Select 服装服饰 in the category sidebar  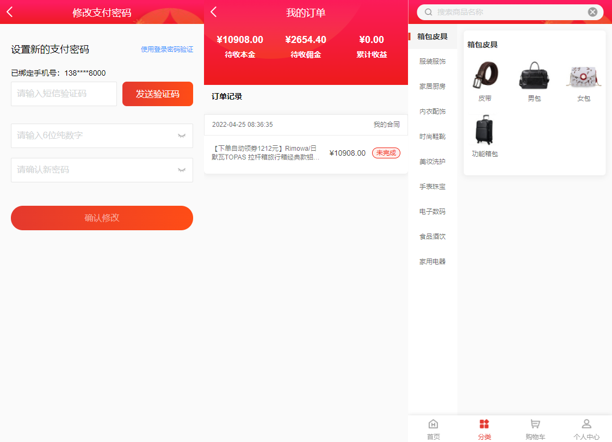(x=432, y=62)
